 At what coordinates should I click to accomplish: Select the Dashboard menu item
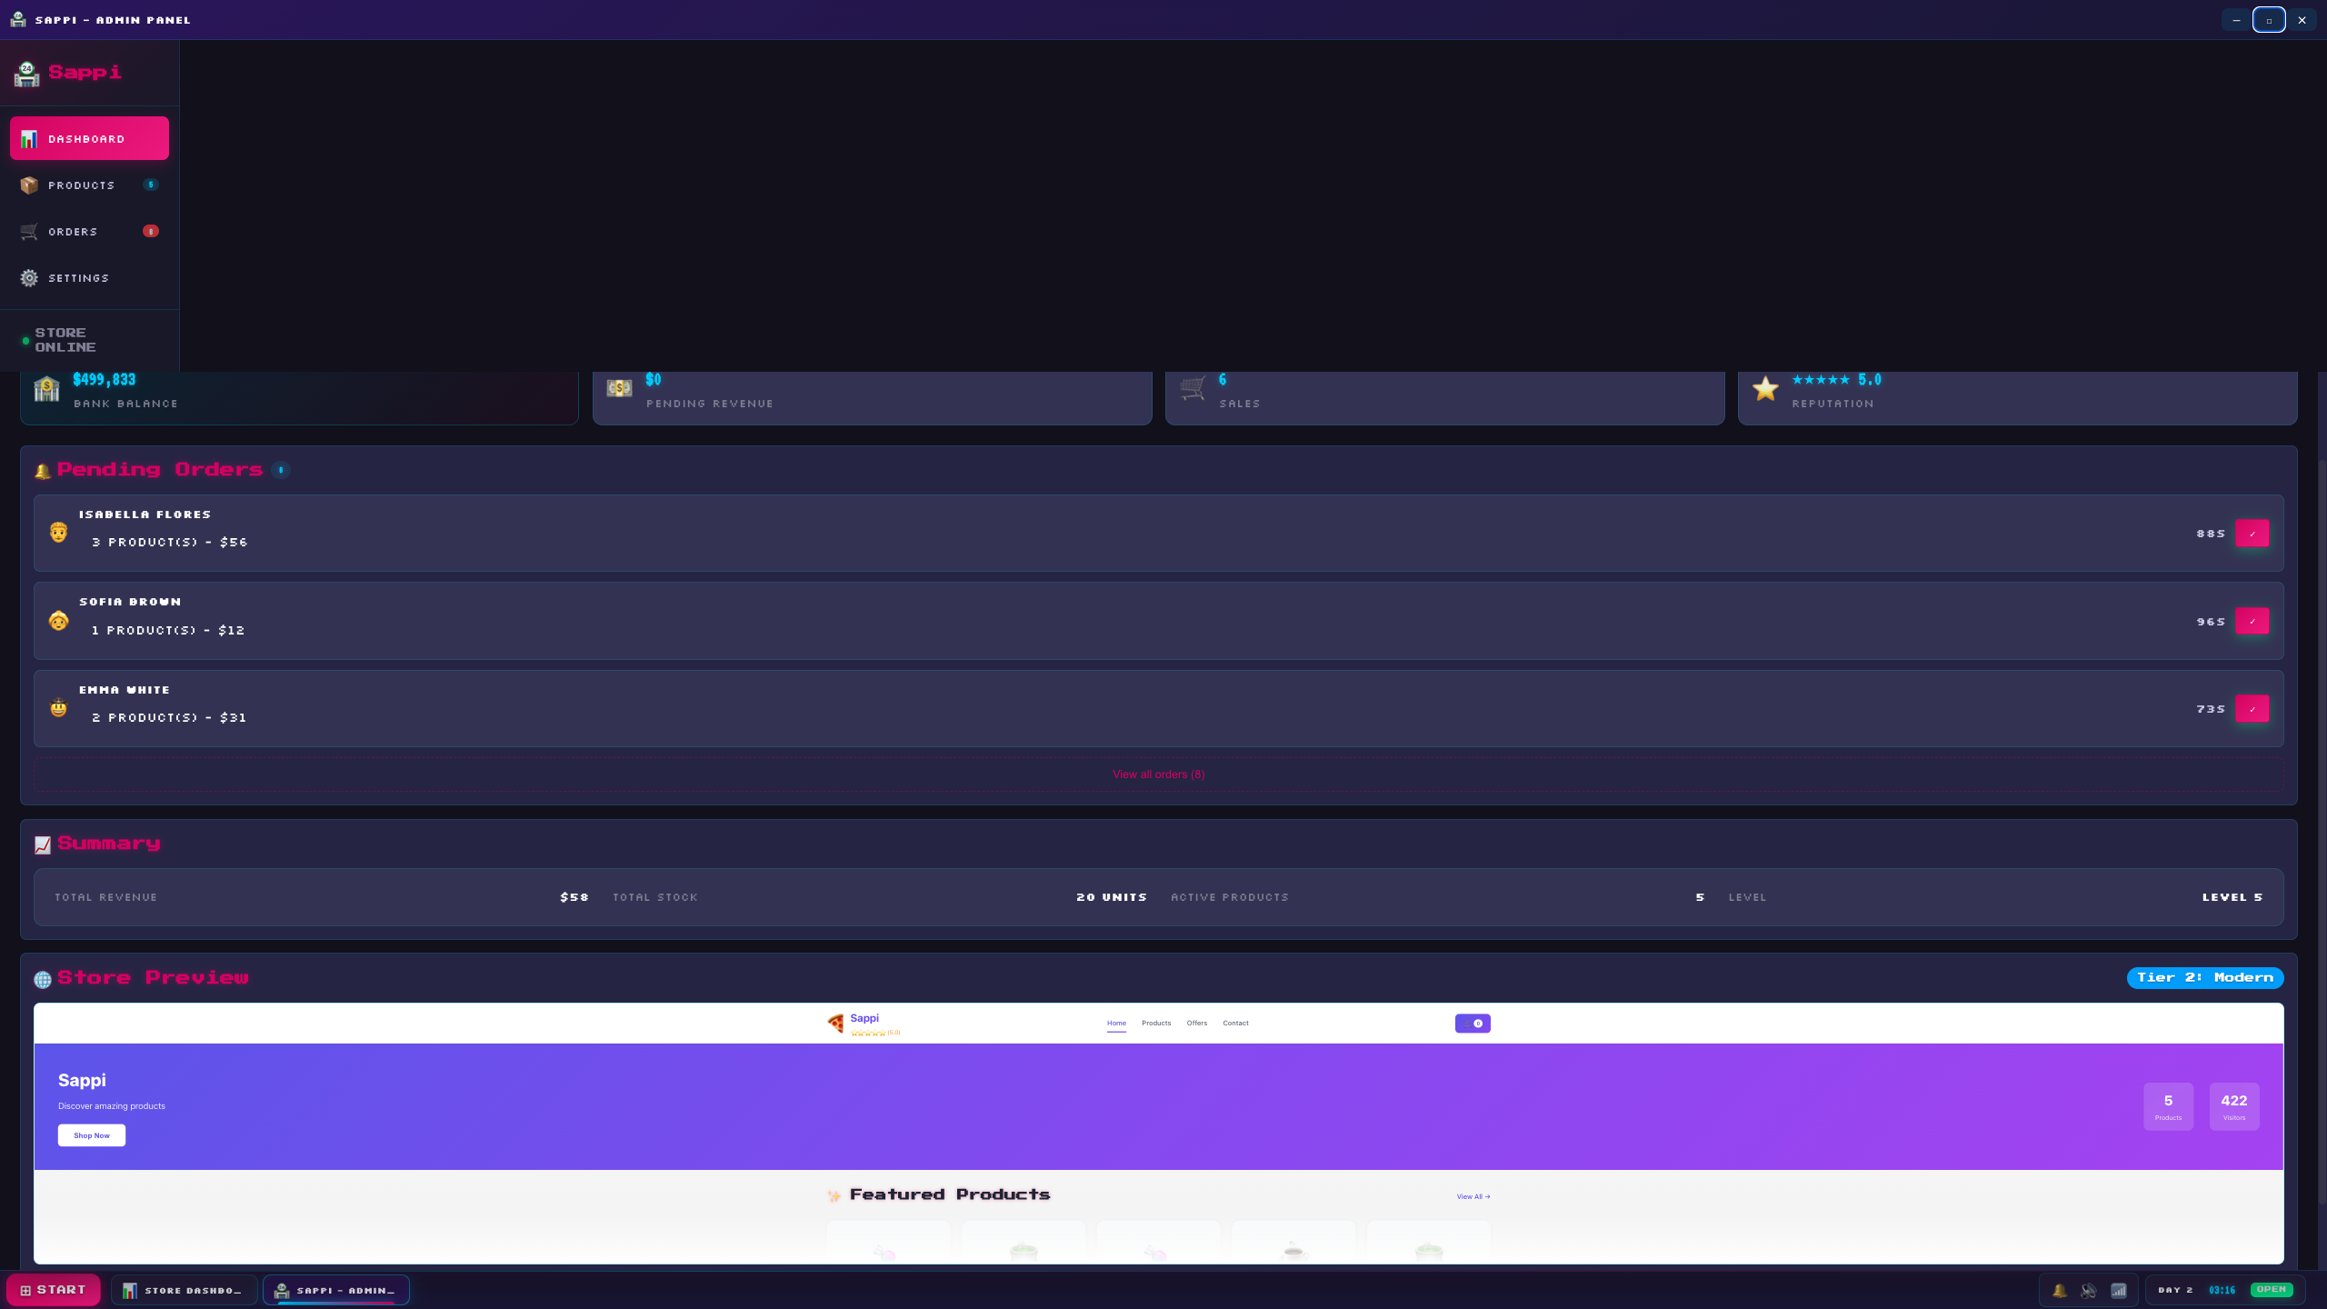pos(89,138)
